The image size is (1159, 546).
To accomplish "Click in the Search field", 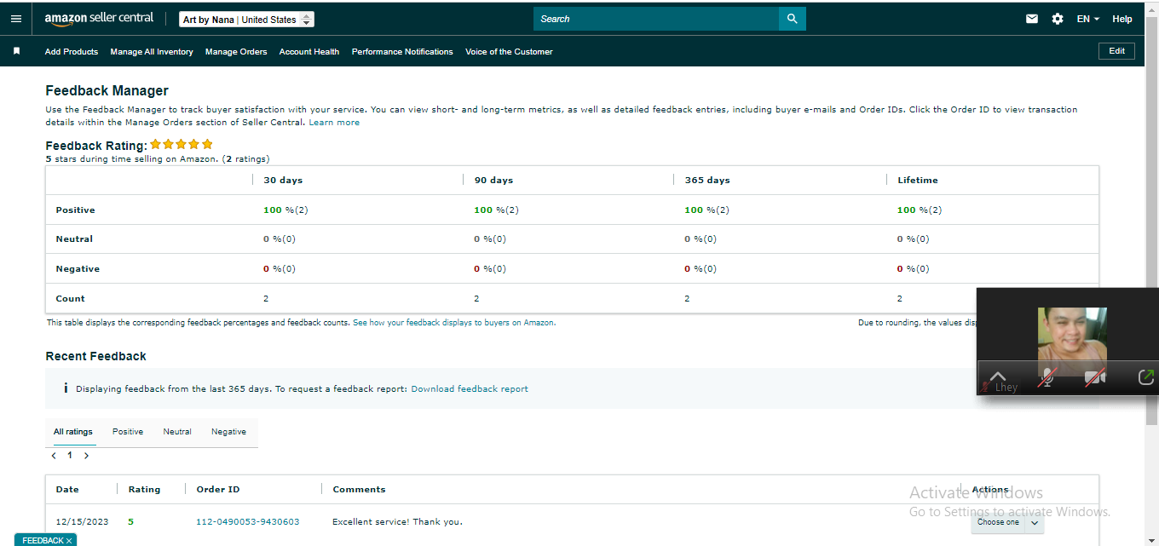I will coord(656,19).
